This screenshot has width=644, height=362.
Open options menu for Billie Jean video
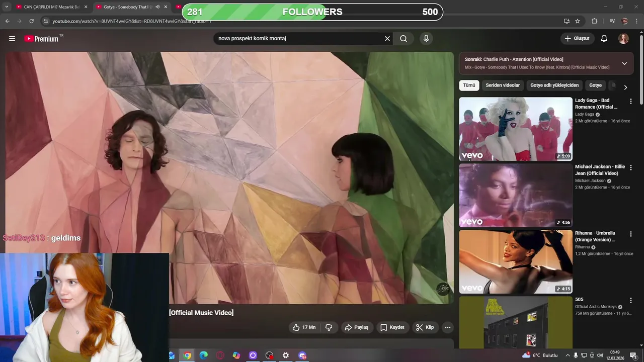click(x=630, y=167)
